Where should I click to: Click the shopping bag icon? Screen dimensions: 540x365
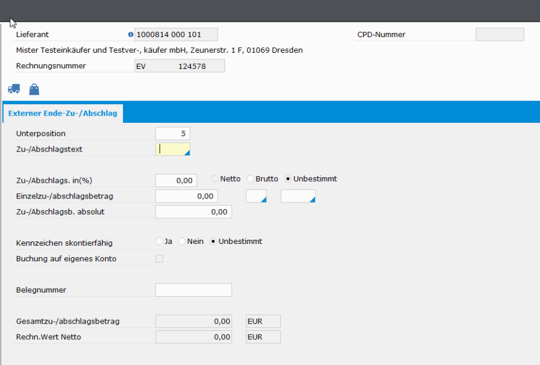[34, 89]
